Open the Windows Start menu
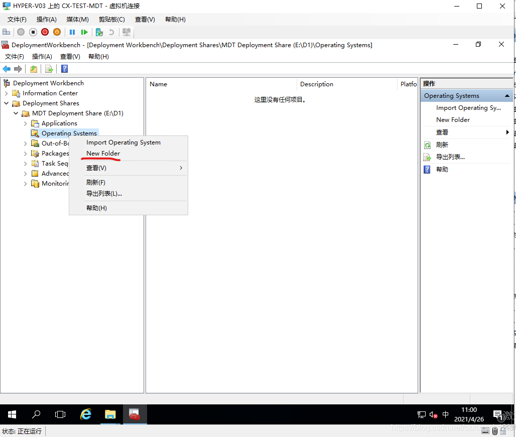This screenshot has height=437, width=516. point(12,414)
